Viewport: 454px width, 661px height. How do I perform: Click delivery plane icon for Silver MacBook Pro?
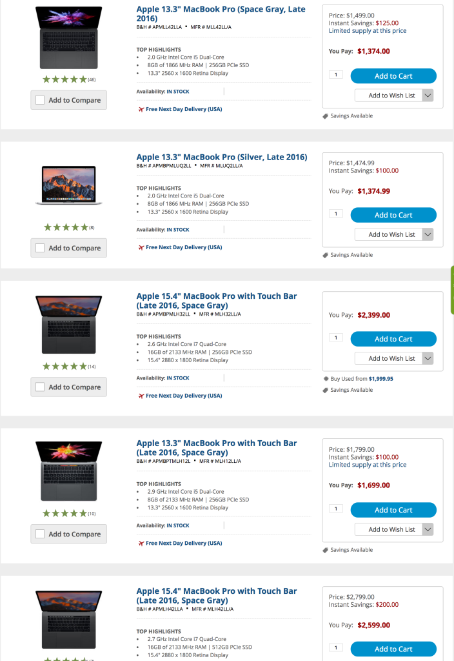(141, 247)
